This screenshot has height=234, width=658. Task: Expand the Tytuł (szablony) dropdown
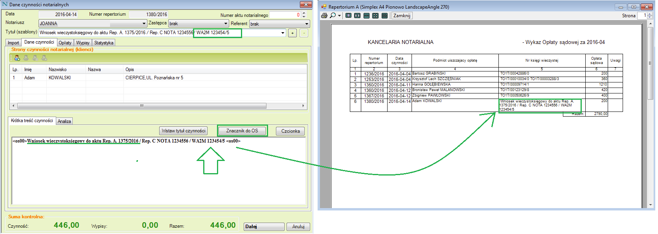click(283, 33)
